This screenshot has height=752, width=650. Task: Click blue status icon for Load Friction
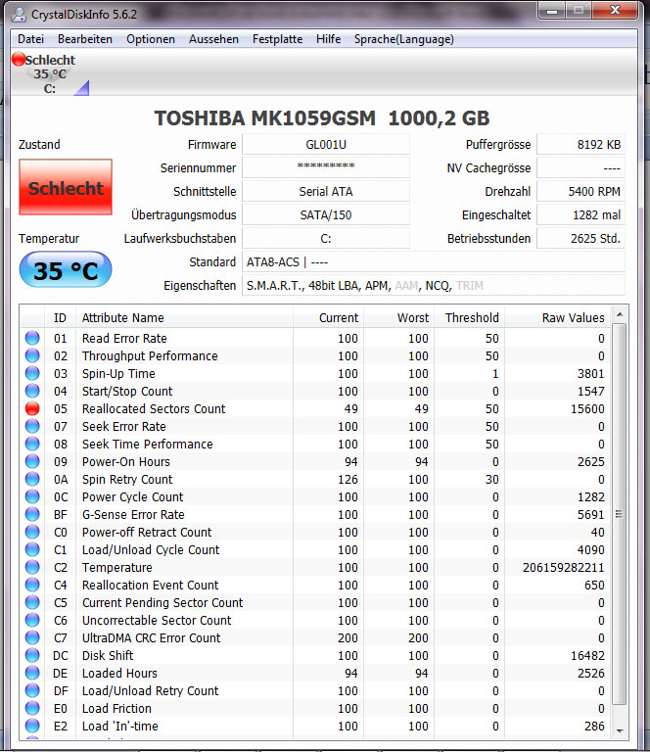point(32,708)
